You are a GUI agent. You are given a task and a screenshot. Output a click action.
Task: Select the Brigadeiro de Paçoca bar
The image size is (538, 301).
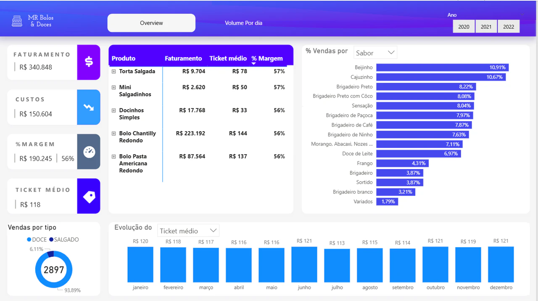pos(425,115)
